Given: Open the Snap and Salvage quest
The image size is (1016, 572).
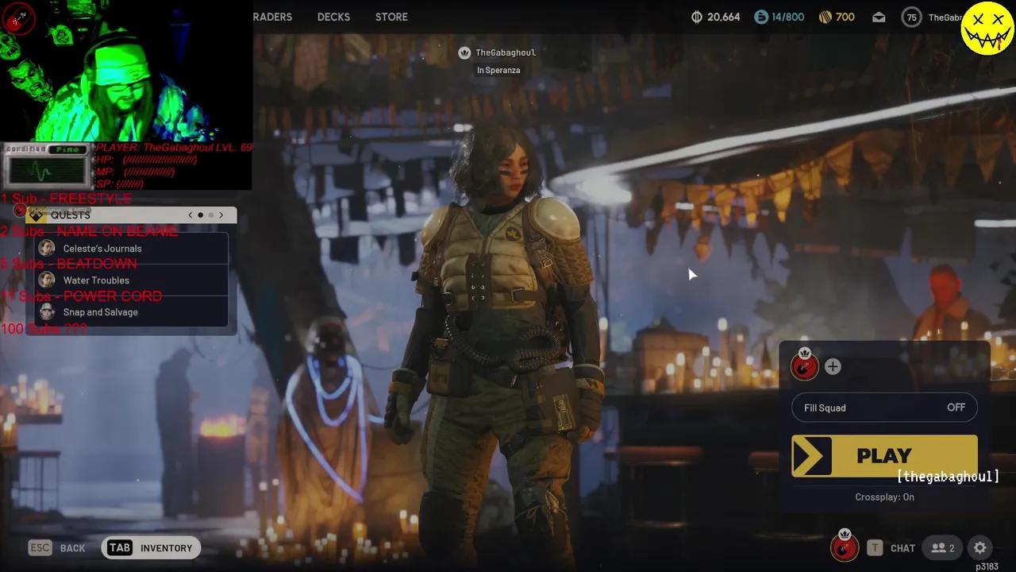Looking at the screenshot, I should [x=132, y=312].
